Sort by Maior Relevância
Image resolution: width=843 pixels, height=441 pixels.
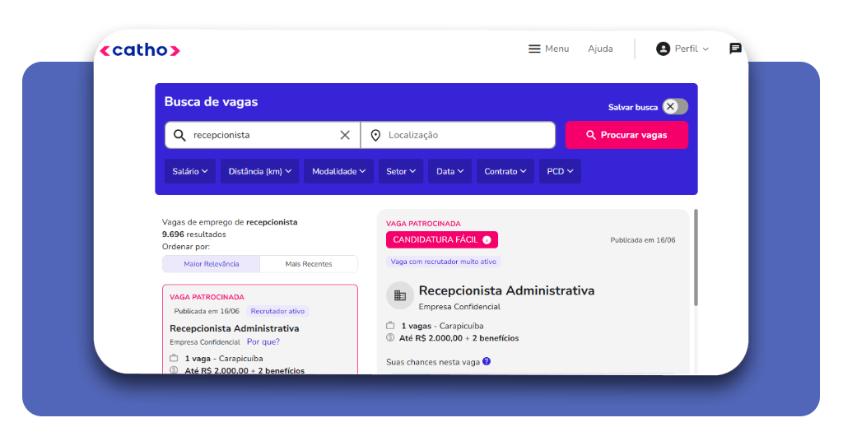tap(212, 264)
